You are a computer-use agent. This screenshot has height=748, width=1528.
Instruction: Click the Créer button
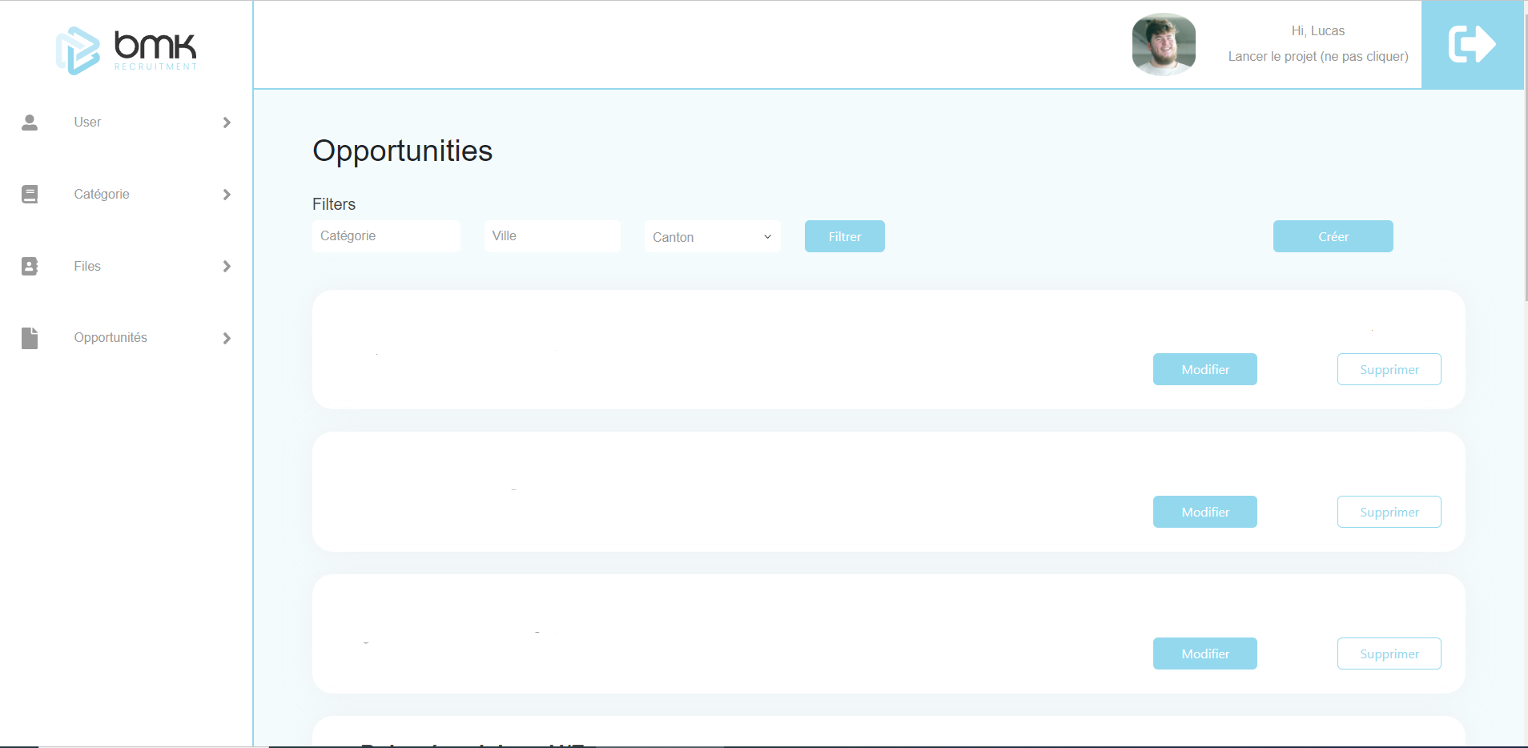[1333, 236]
